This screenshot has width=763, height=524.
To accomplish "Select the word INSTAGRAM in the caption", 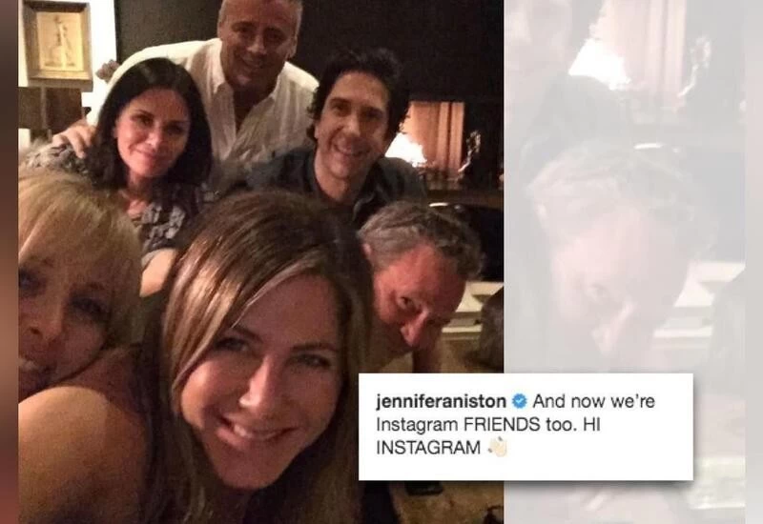I will click(428, 448).
